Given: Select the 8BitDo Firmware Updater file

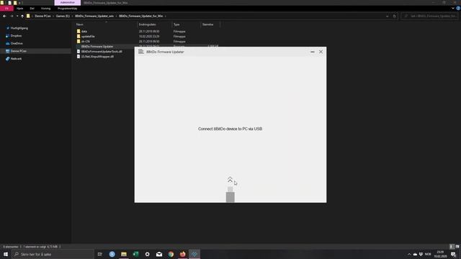Looking at the screenshot, I should coord(97,47).
